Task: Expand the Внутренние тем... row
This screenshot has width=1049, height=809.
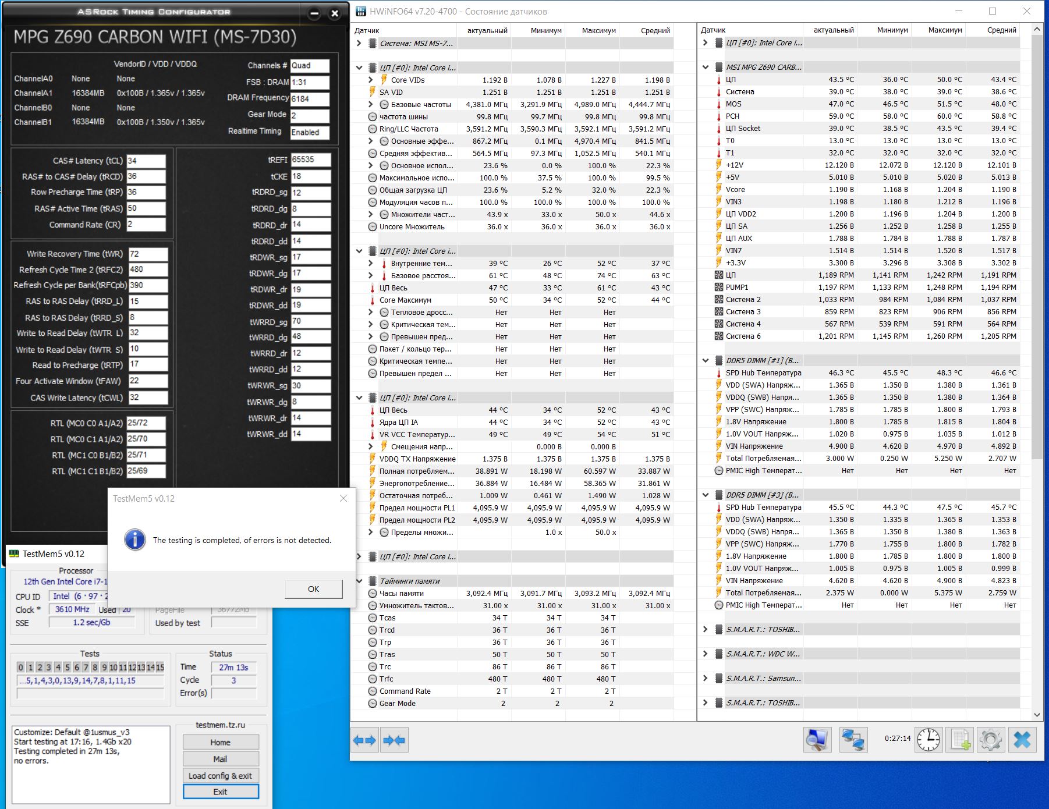Action: [x=371, y=263]
